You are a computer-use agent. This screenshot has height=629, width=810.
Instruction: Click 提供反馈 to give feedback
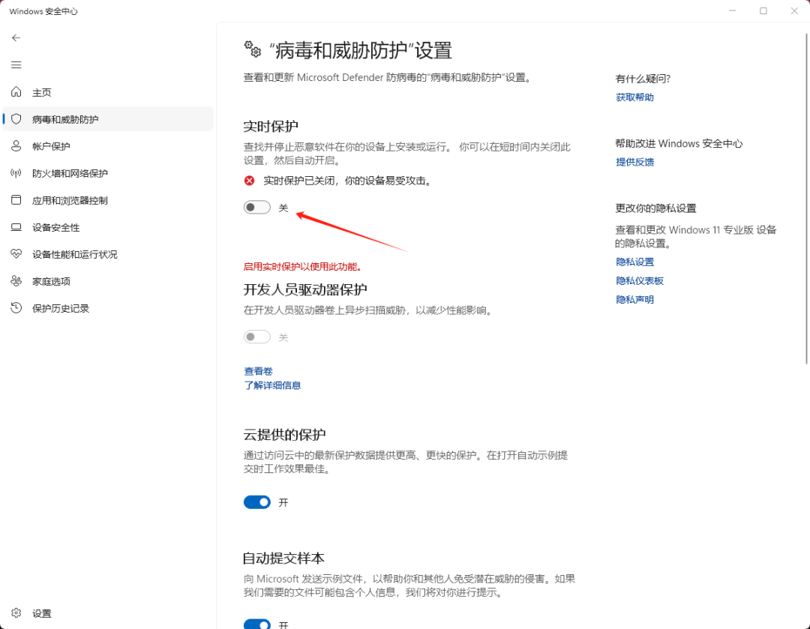pos(634,162)
